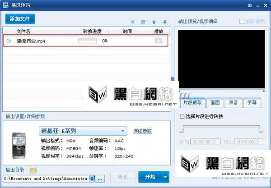Click the stepper on the 结束 time
Screen dimensions: 271x188
[261, 142]
